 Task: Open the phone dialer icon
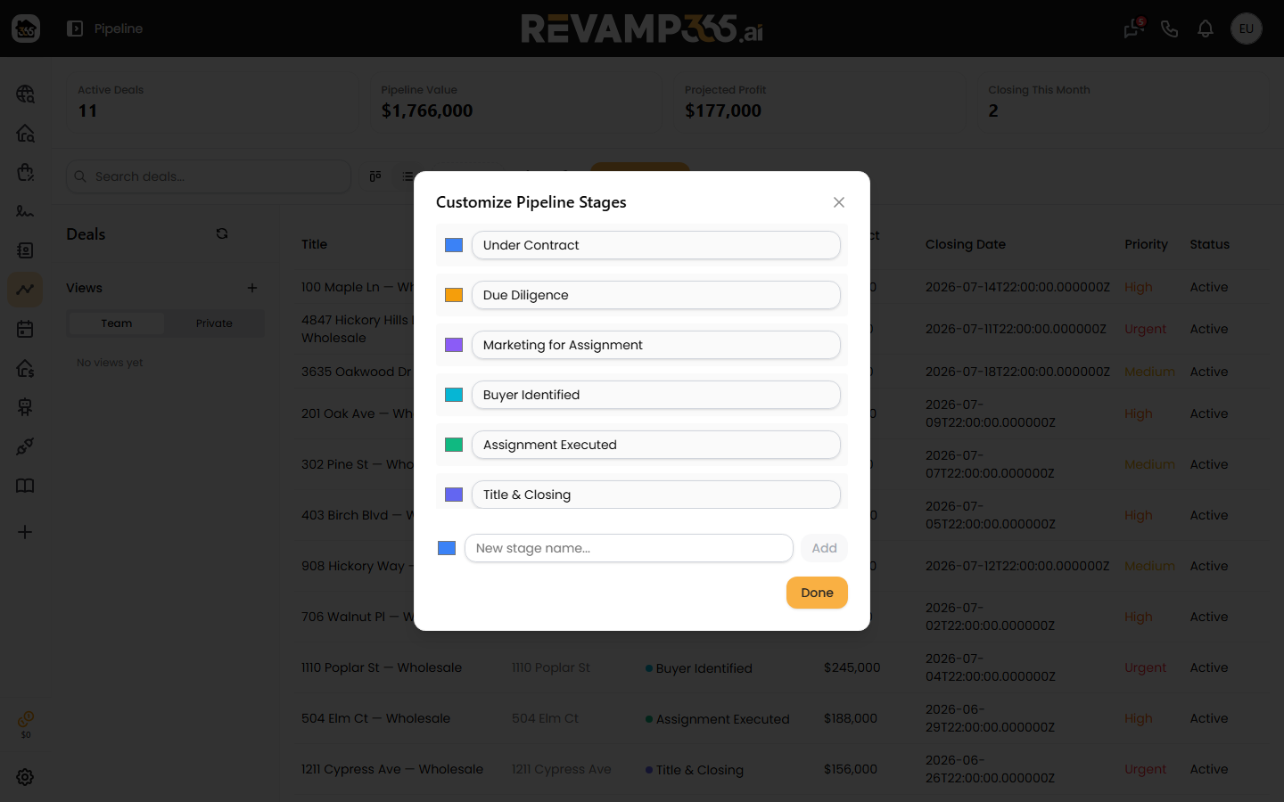tap(1170, 29)
